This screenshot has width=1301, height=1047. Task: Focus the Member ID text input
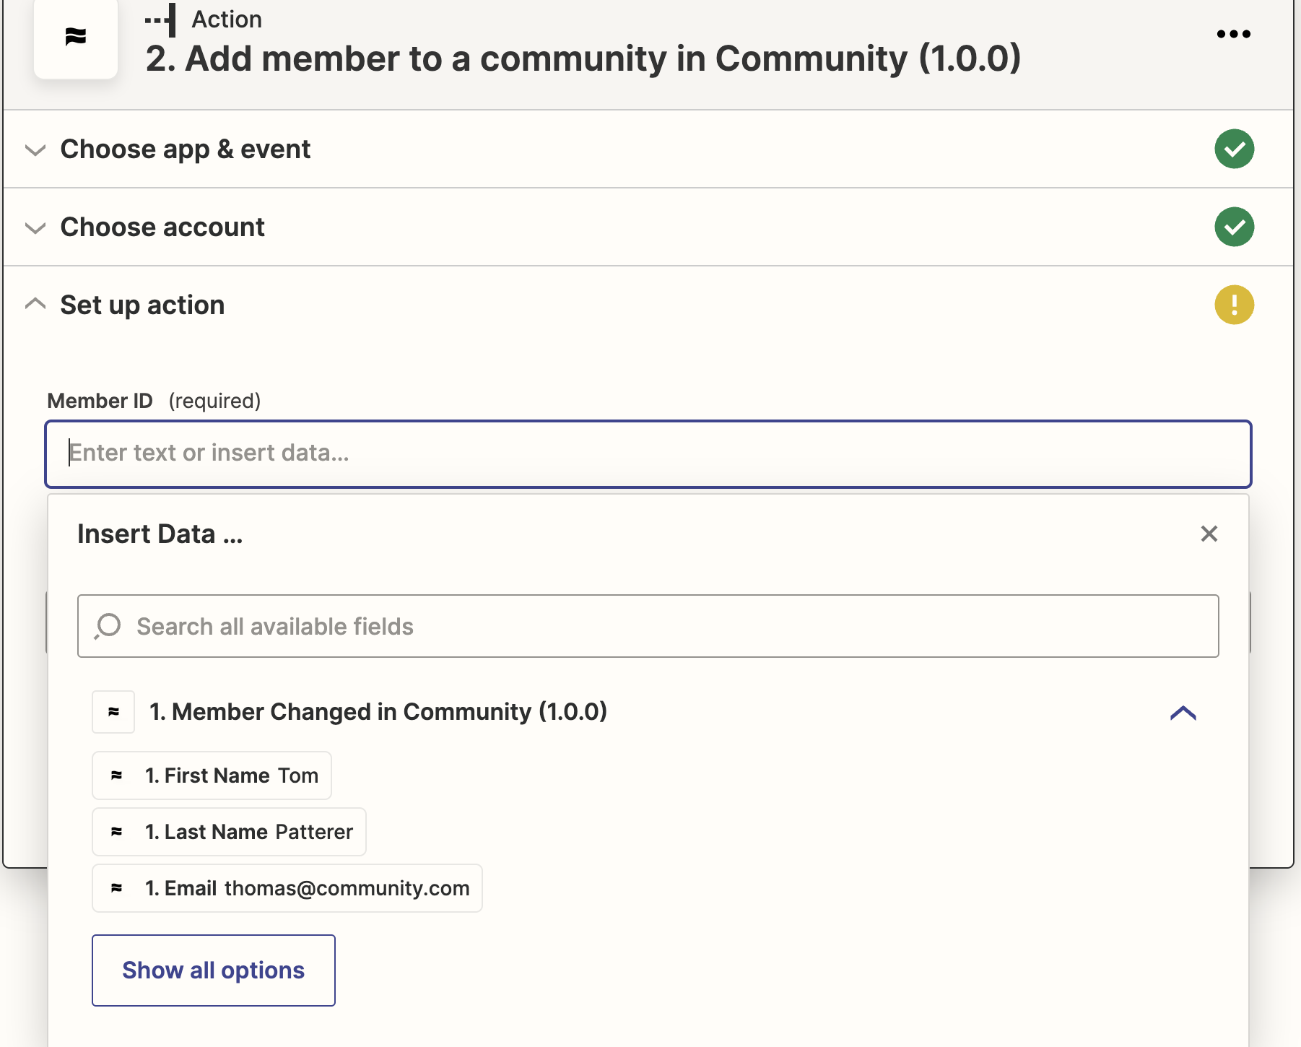648,453
